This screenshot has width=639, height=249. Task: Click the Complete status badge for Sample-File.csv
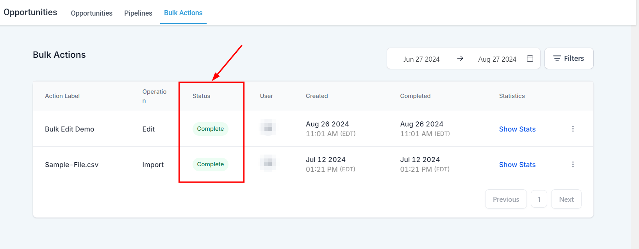210,164
